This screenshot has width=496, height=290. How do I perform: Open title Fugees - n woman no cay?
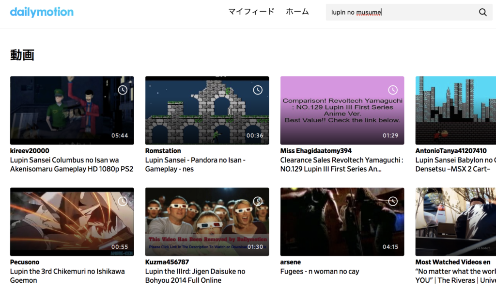320,272
